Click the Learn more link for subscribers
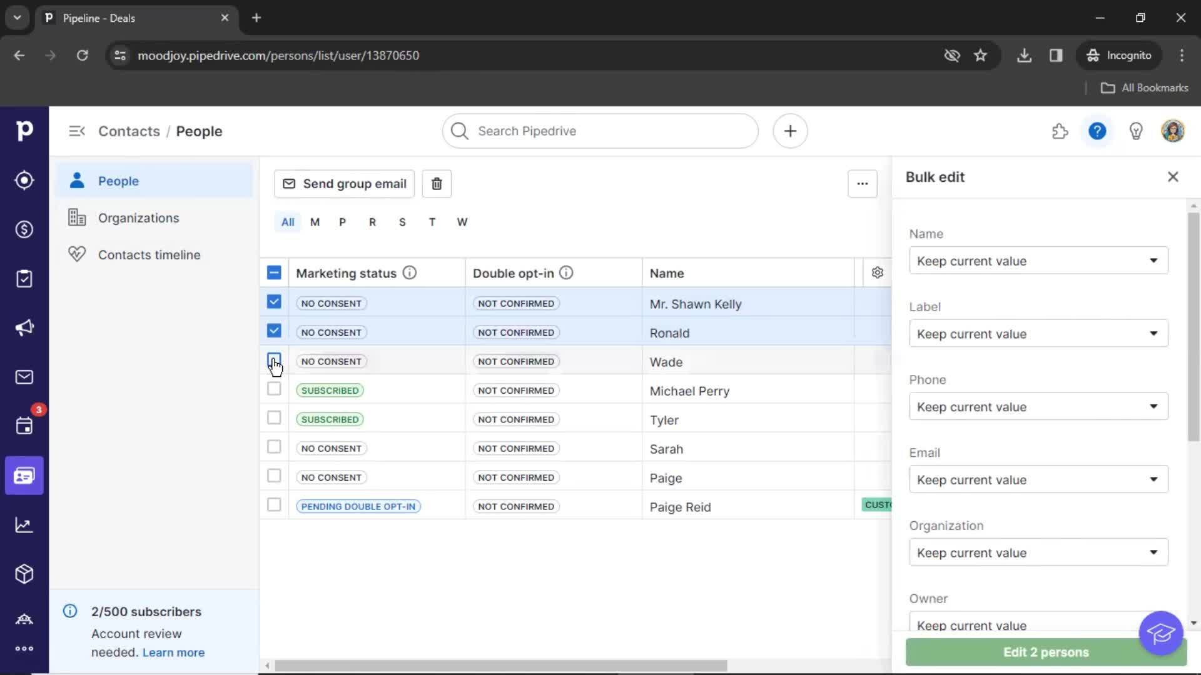The height and width of the screenshot is (675, 1201). tap(173, 652)
